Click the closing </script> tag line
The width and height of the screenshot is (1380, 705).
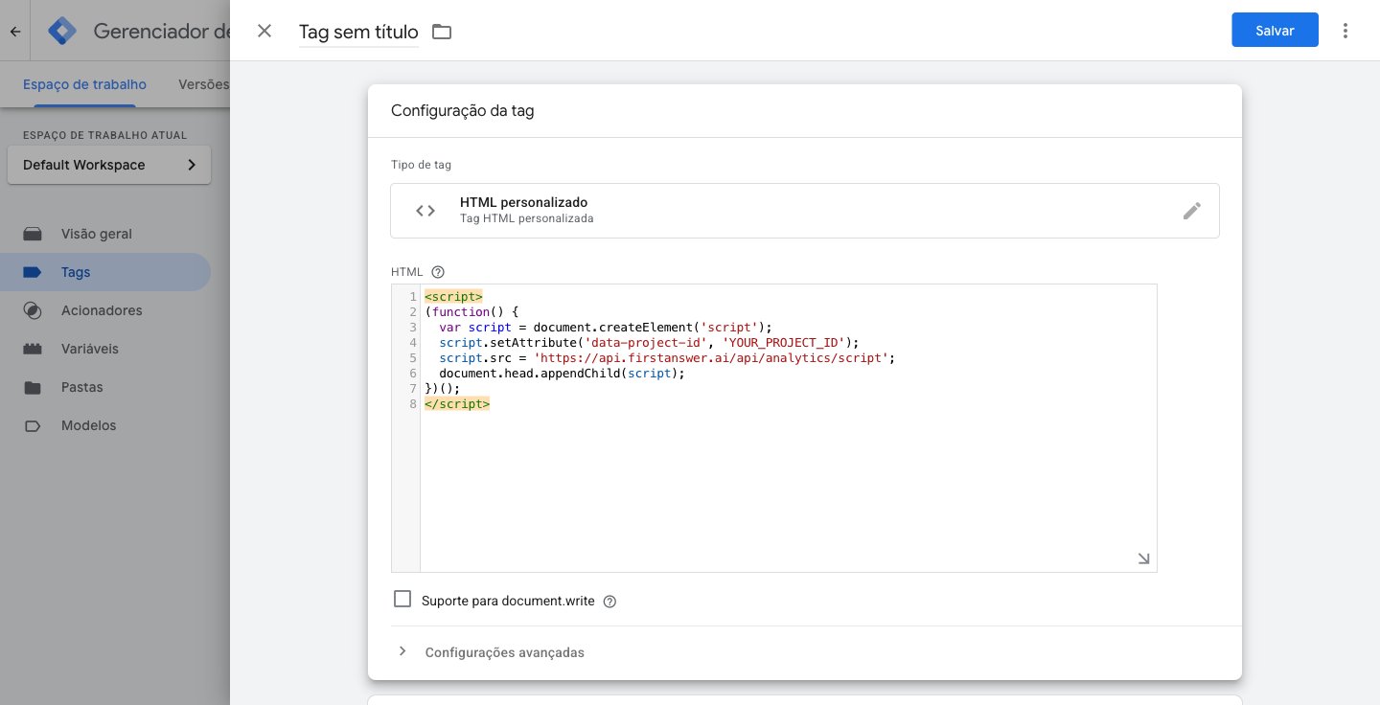(x=457, y=404)
